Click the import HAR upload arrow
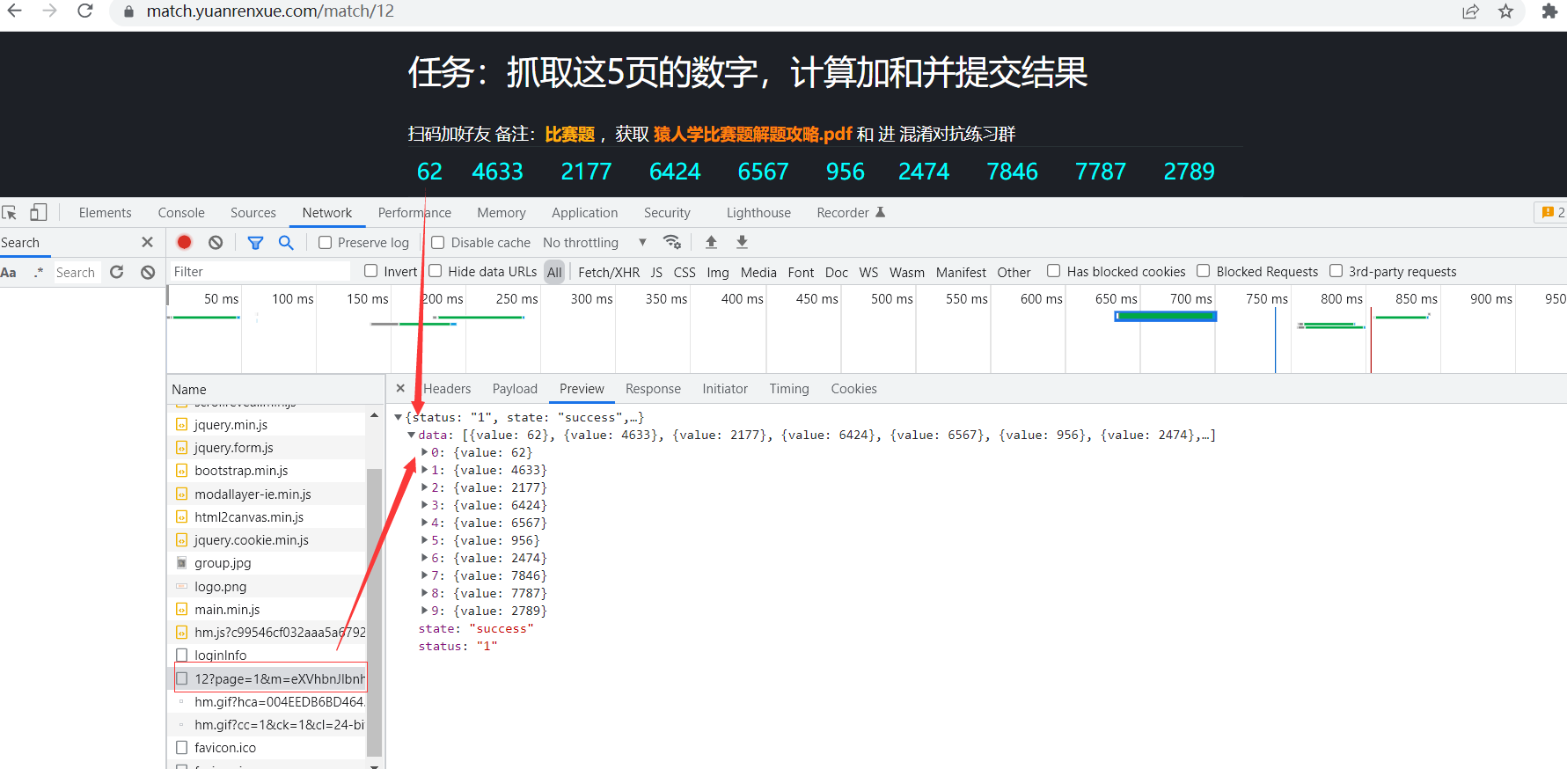 click(x=711, y=242)
